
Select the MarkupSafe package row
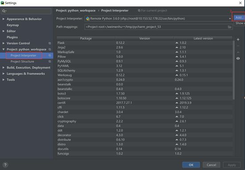click(145, 52)
